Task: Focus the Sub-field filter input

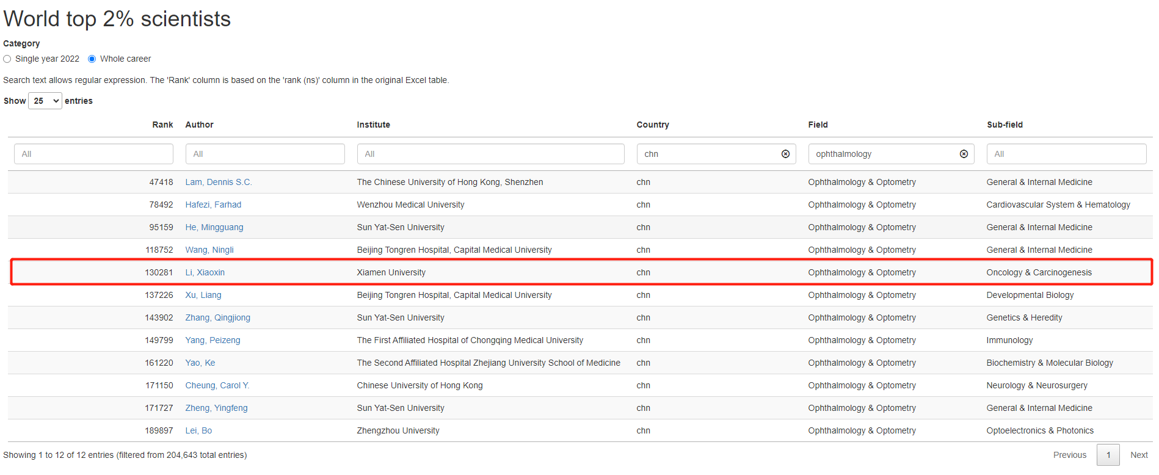Action: tap(1066, 154)
